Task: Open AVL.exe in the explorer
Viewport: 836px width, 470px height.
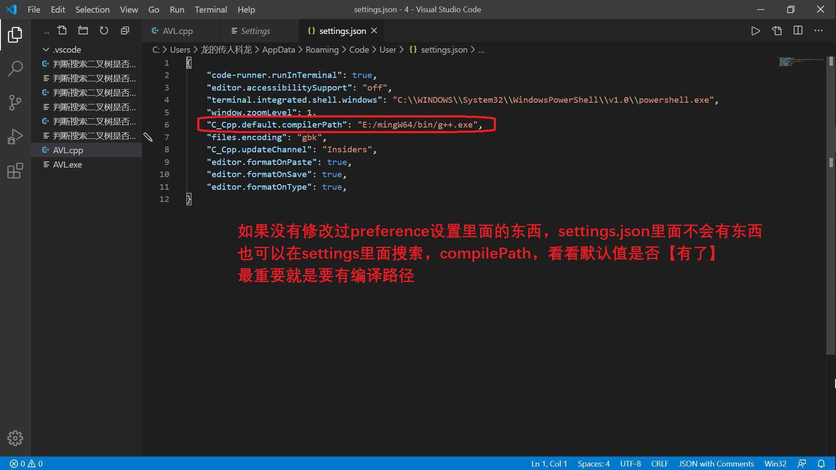Action: point(86,164)
